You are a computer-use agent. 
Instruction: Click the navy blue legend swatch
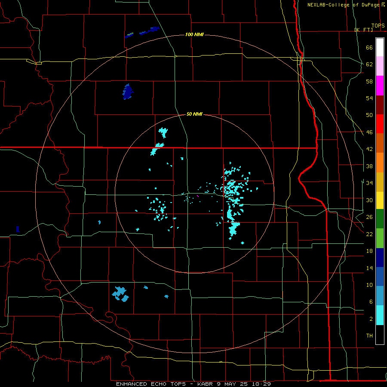point(380,258)
